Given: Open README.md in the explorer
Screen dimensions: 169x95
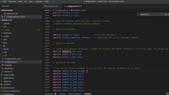Looking at the screenshot, I should click(x=8, y=94).
